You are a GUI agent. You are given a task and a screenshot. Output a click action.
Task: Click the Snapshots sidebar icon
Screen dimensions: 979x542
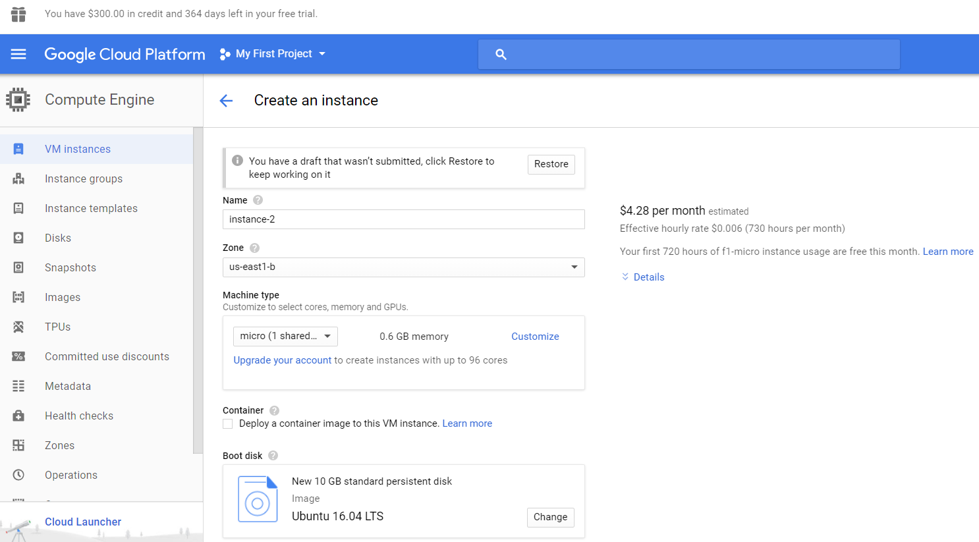pos(18,267)
